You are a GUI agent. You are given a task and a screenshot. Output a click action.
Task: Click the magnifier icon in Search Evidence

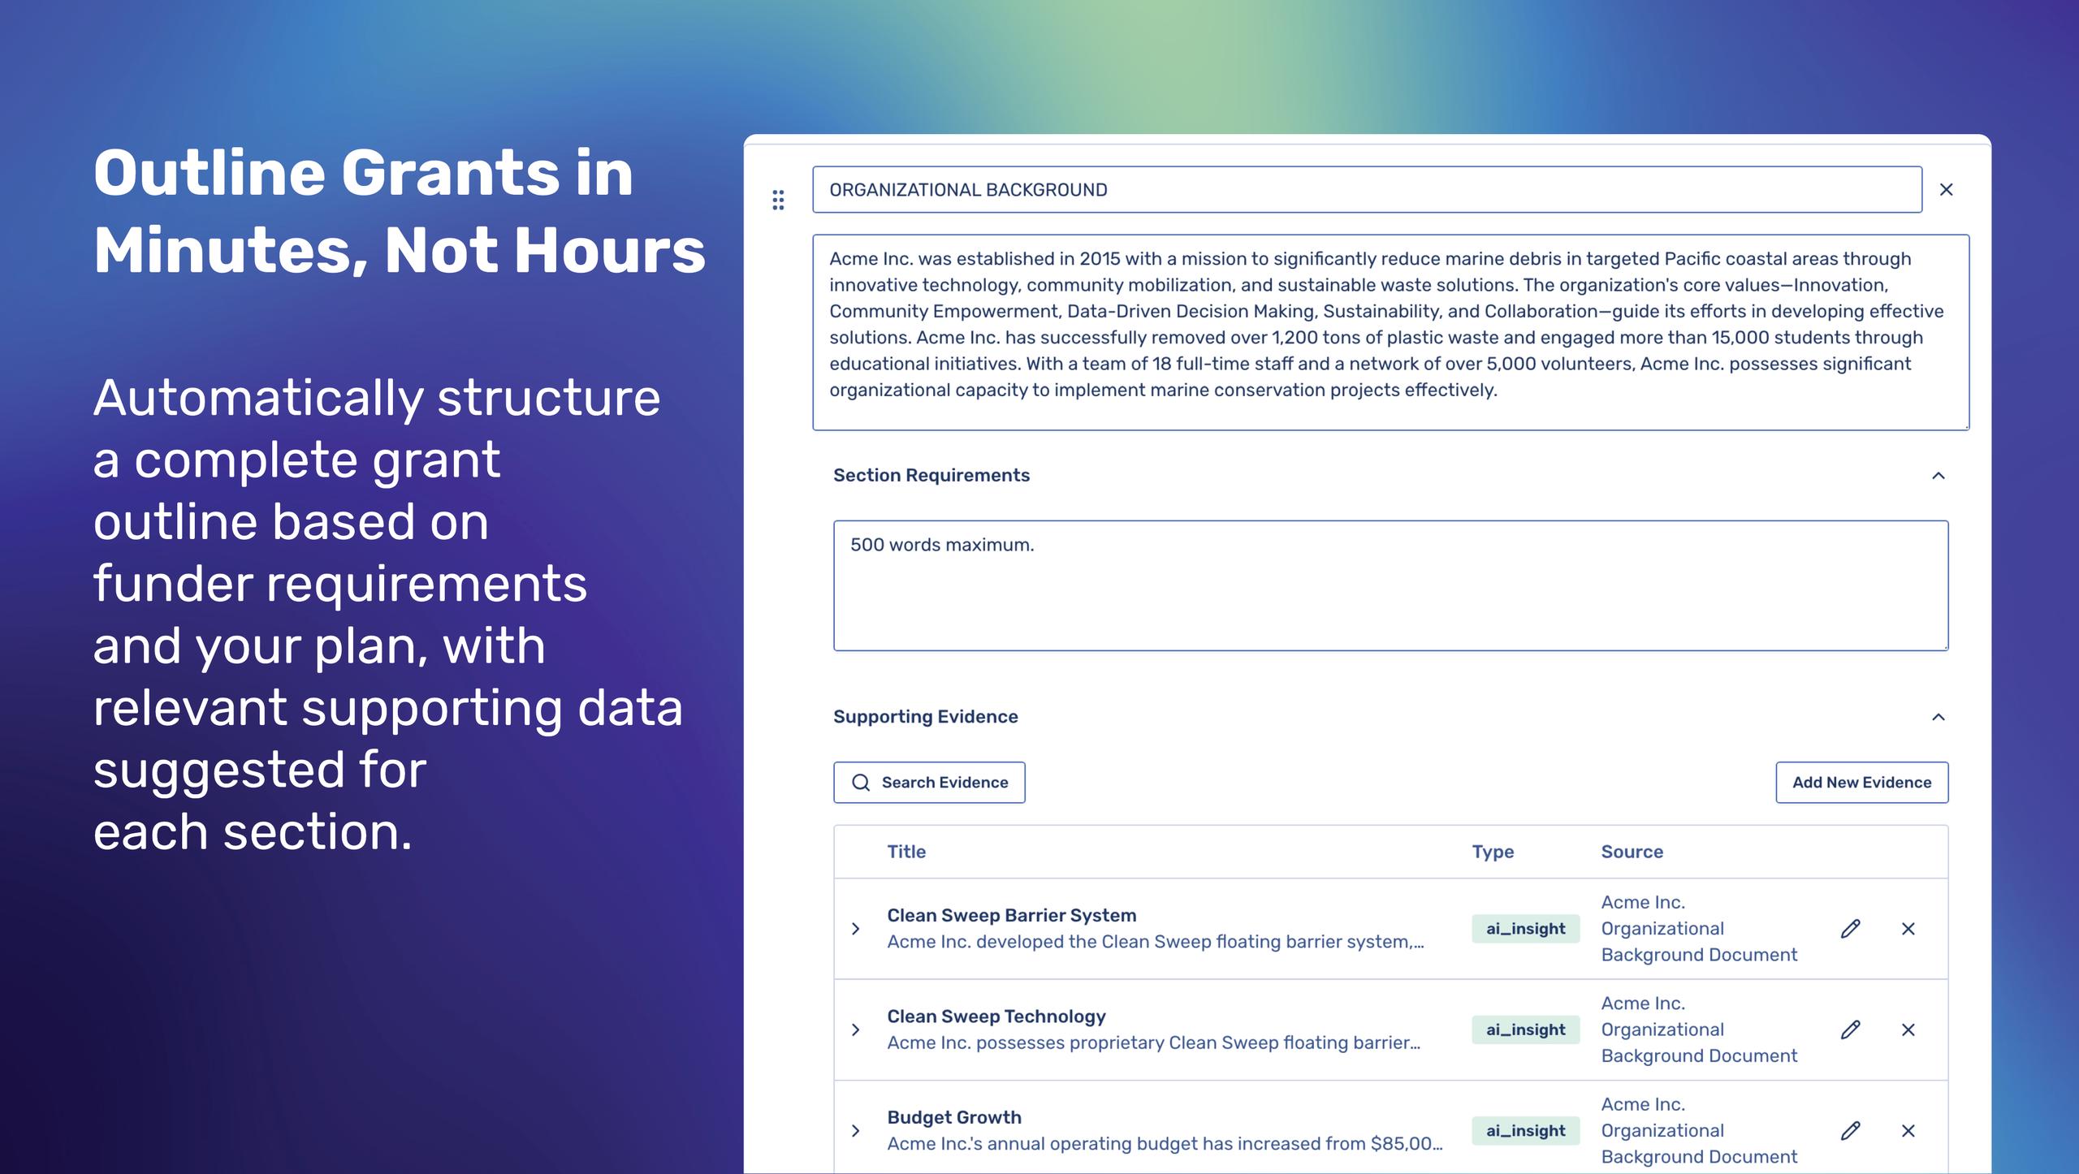(860, 783)
